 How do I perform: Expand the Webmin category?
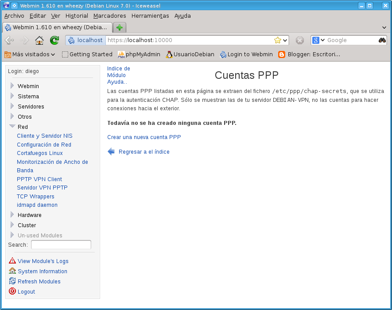point(12,86)
